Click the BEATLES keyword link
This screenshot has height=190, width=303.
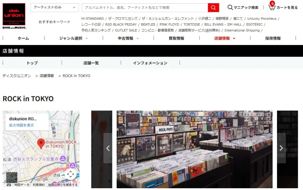point(148,24)
